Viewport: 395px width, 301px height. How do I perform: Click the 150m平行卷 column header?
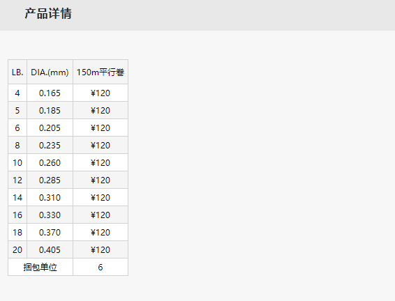pyautogui.click(x=100, y=72)
